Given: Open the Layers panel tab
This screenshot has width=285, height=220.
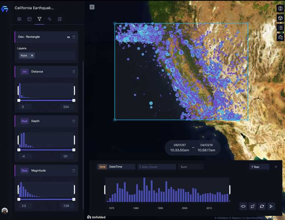Looking at the screenshot, I should coord(19,19).
